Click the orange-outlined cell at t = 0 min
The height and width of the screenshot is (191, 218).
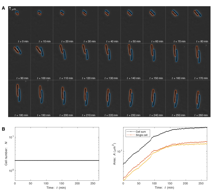(x=17, y=14)
